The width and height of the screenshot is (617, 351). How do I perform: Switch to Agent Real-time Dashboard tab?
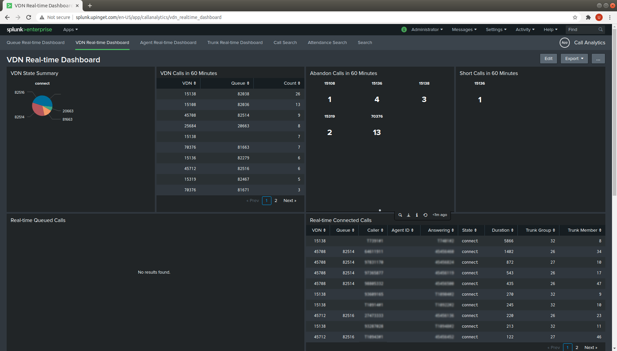tap(168, 43)
